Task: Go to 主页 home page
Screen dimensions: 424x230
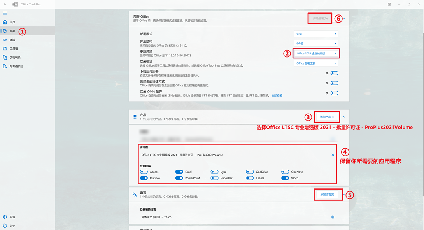Action: tap(28, 22)
